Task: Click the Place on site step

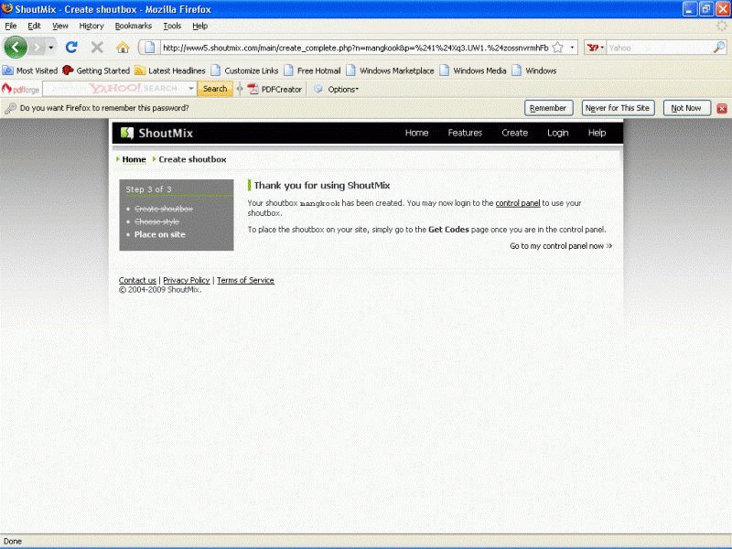Action: coord(159,234)
